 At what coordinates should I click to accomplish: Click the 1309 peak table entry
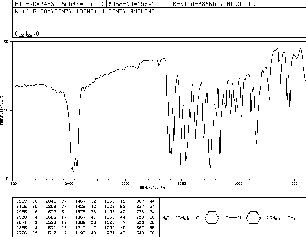[80, 222]
